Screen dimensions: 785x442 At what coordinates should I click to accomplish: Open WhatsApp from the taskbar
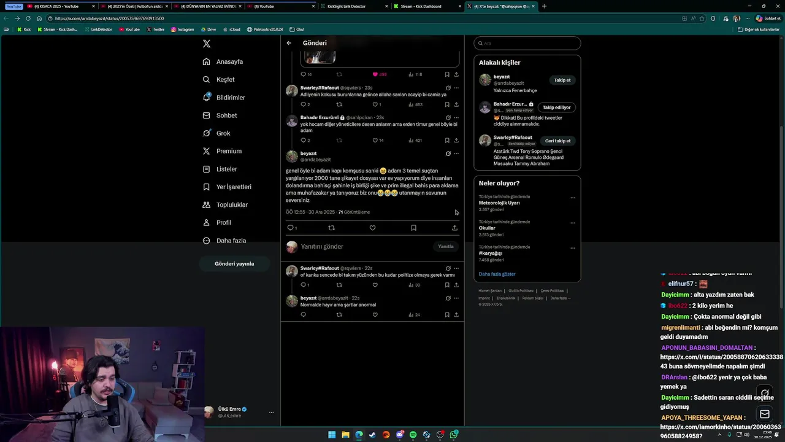[454, 435]
